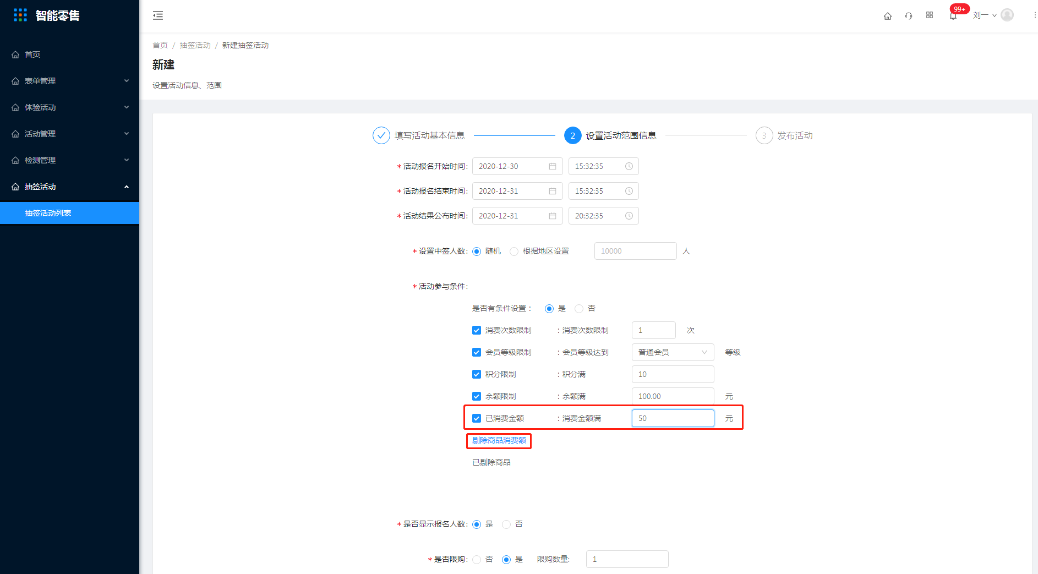Click clock icon for signup start time
This screenshot has height=574, width=1038.
click(x=629, y=166)
